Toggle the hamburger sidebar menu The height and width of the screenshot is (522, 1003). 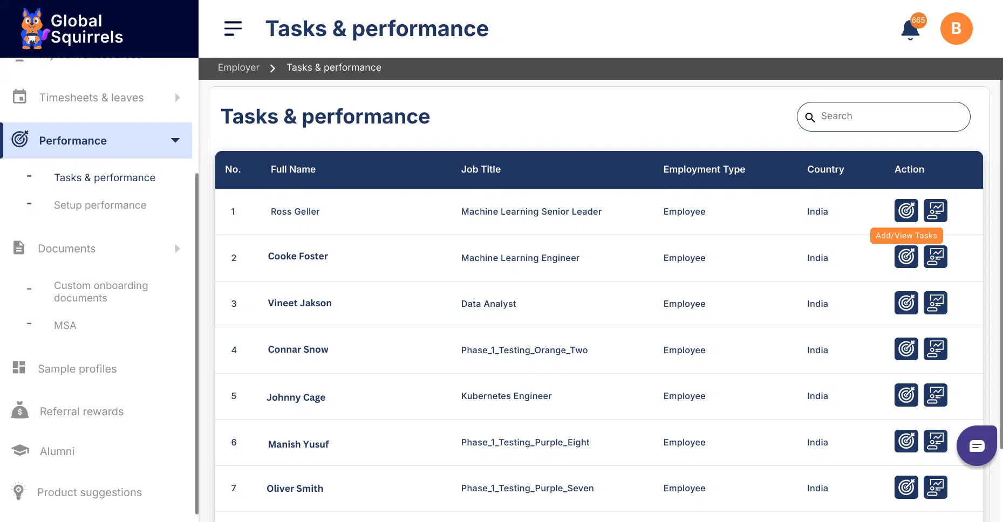pyautogui.click(x=233, y=29)
